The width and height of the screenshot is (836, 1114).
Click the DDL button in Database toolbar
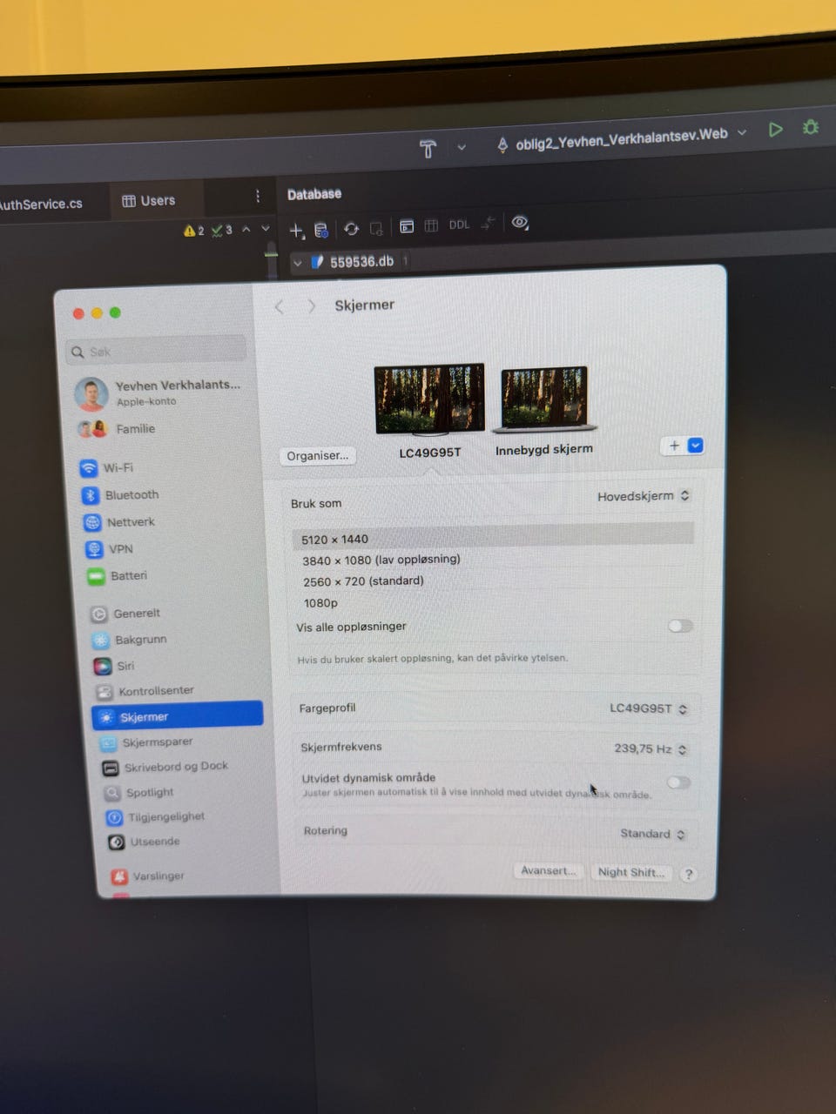pos(459,225)
